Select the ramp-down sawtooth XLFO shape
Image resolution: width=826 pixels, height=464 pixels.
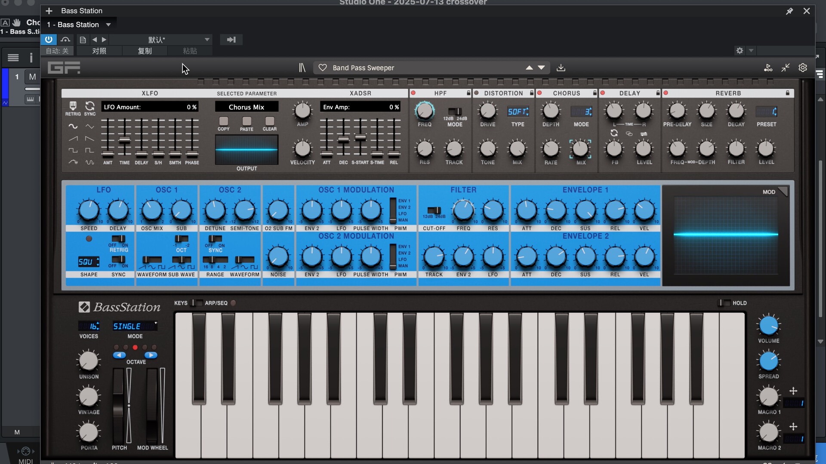click(89, 138)
